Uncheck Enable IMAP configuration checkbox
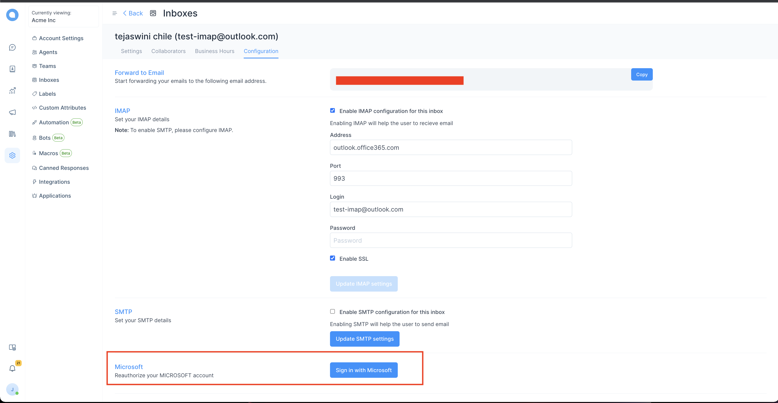This screenshot has height=403, width=778. tap(333, 111)
